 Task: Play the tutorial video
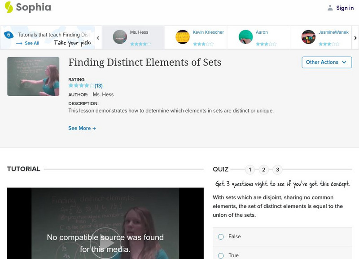point(105,243)
